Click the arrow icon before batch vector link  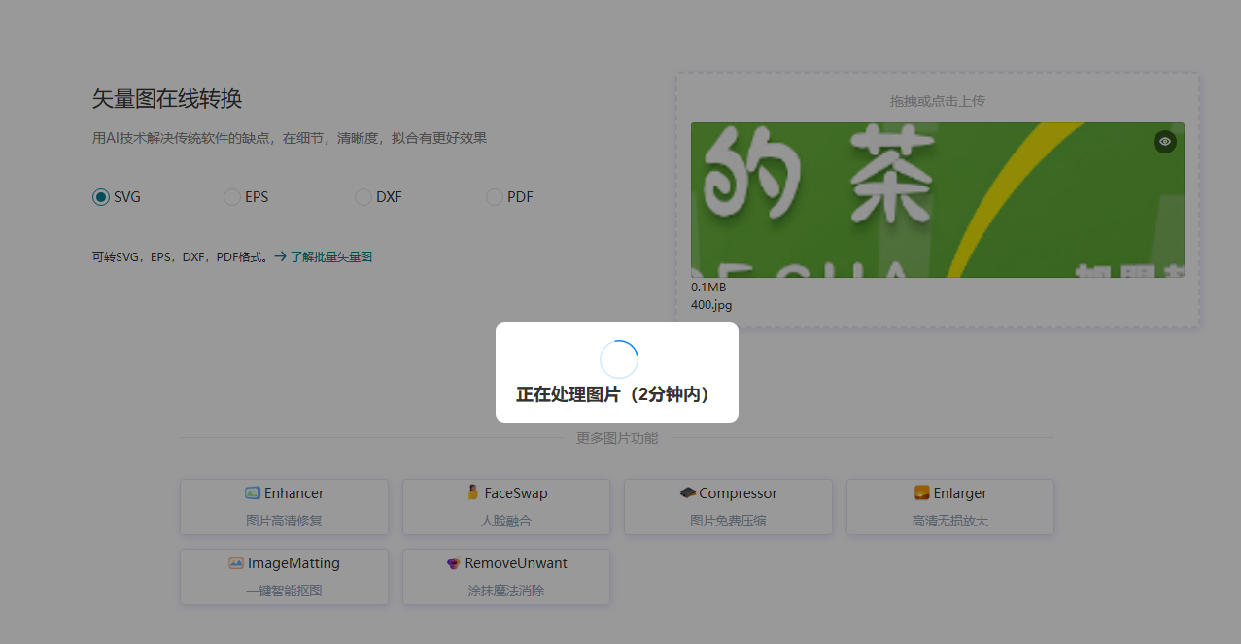(x=280, y=257)
